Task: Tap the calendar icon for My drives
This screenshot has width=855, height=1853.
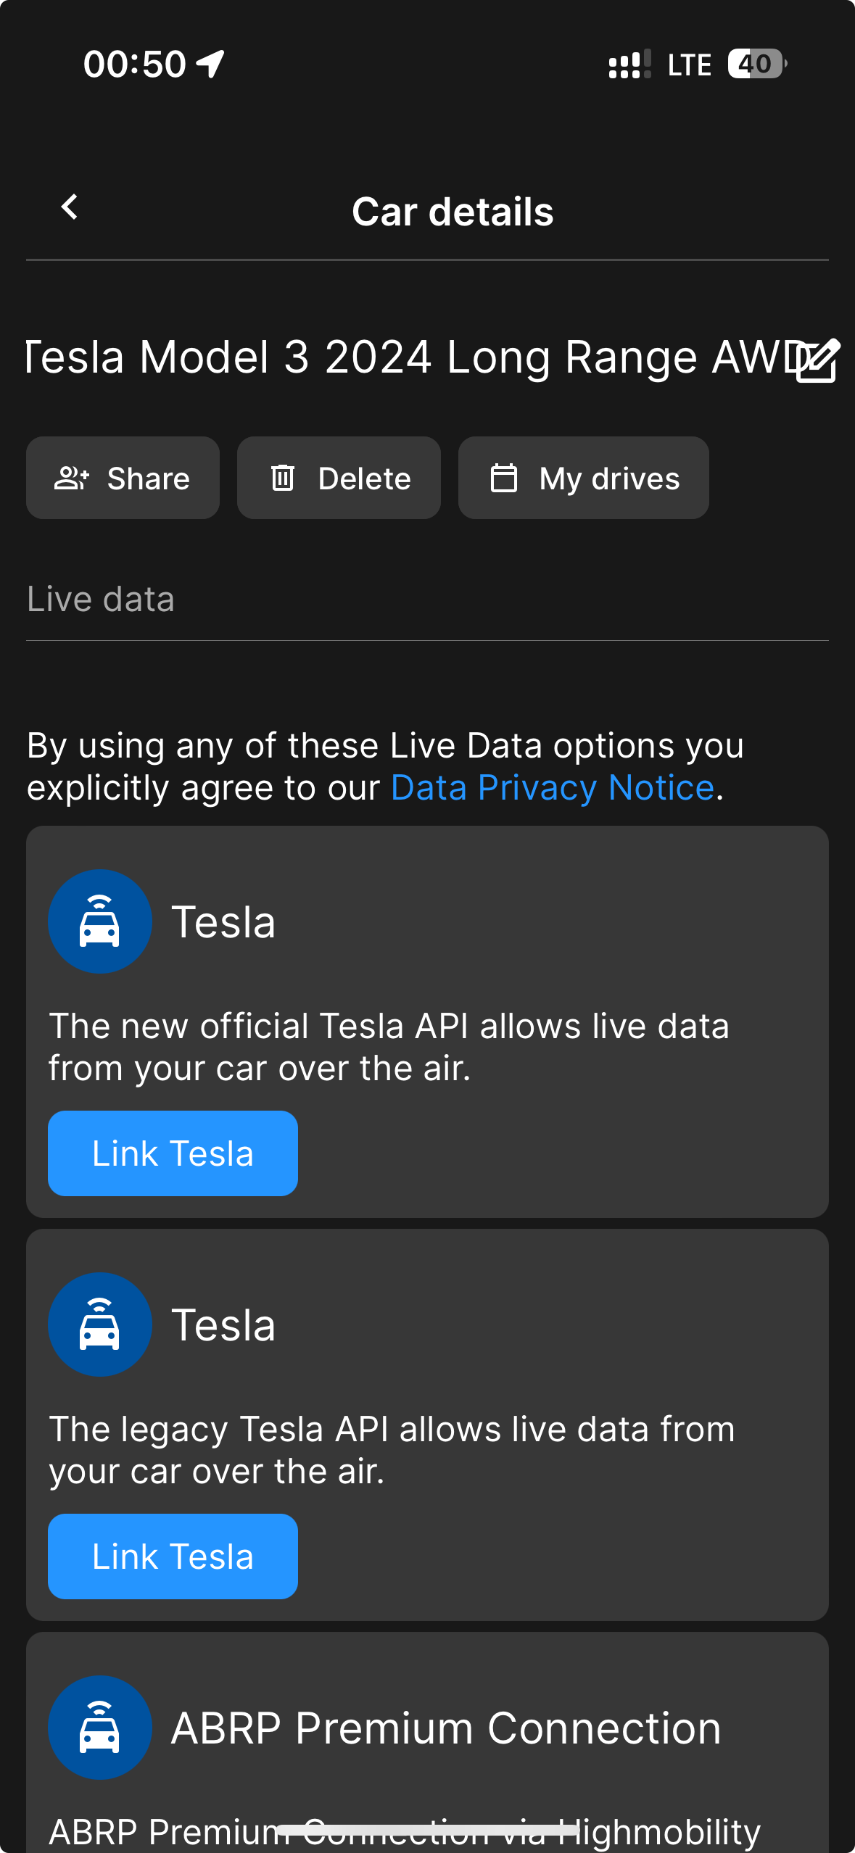Action: click(x=503, y=478)
